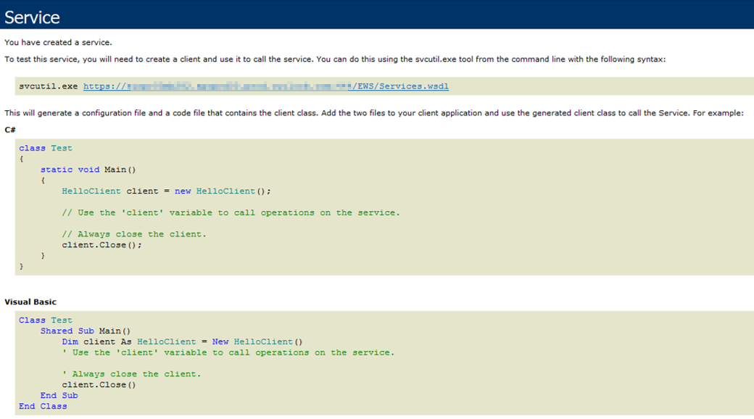Click "You have created a service." text

click(x=58, y=43)
